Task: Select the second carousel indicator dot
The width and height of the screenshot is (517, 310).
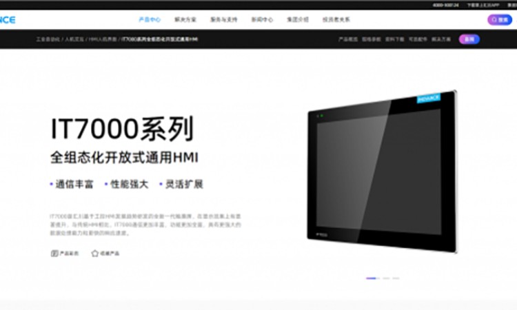Action: tap(385, 278)
